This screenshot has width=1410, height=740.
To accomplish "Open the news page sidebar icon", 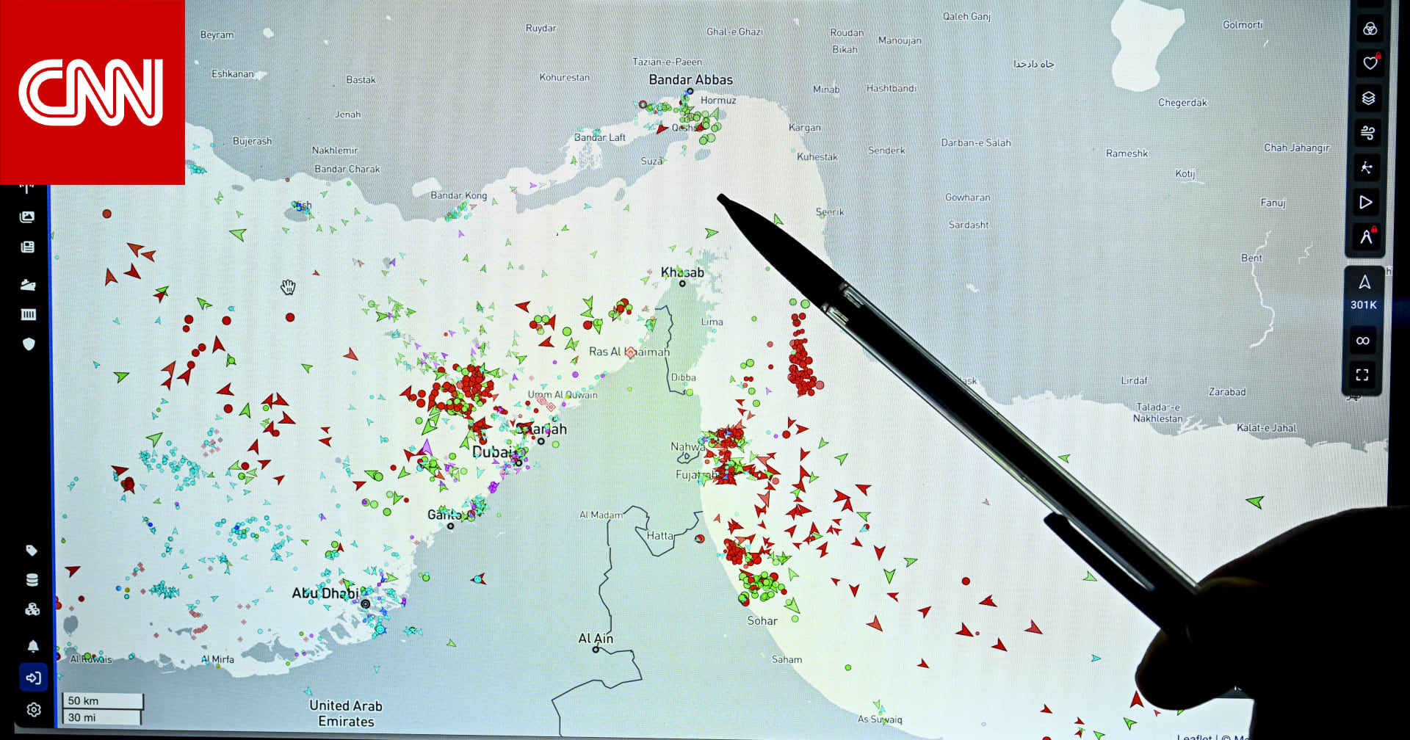I will coord(28,247).
